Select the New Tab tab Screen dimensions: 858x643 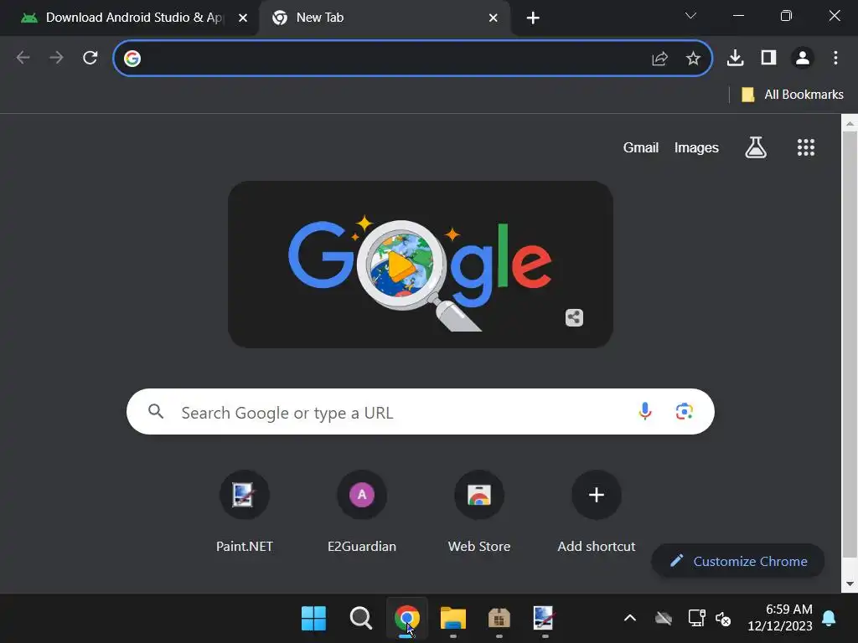(x=385, y=18)
